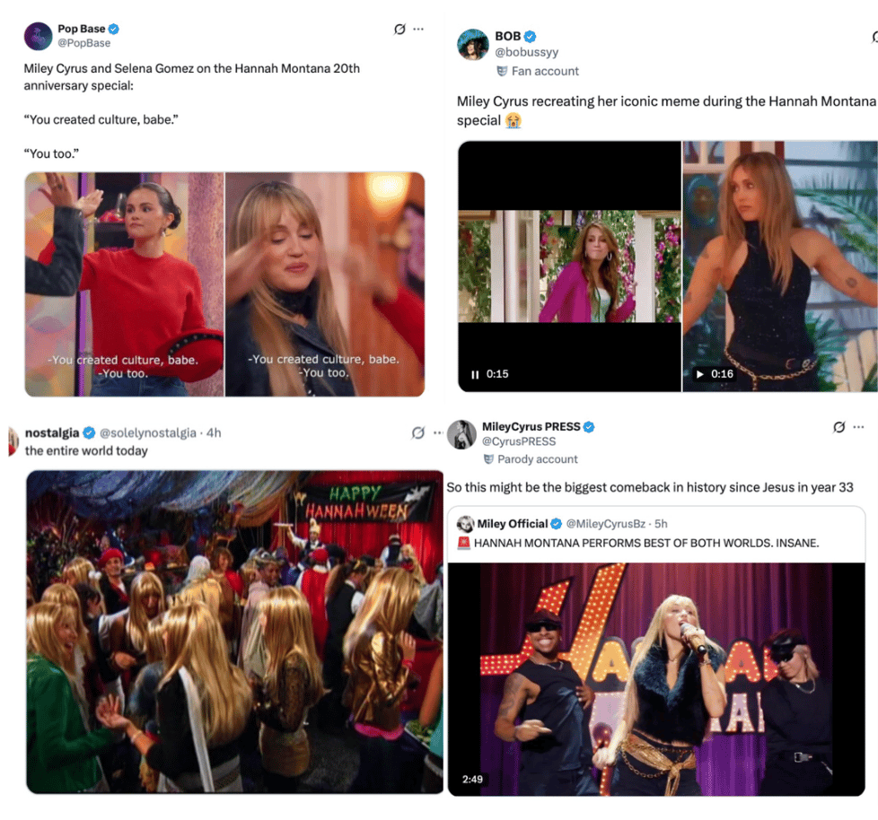
Task: Play the 0:16 Miley Cyrus video
Action: (700, 374)
